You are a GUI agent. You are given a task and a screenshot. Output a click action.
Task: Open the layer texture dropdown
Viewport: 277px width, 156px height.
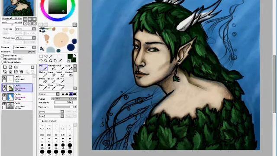click(26, 29)
